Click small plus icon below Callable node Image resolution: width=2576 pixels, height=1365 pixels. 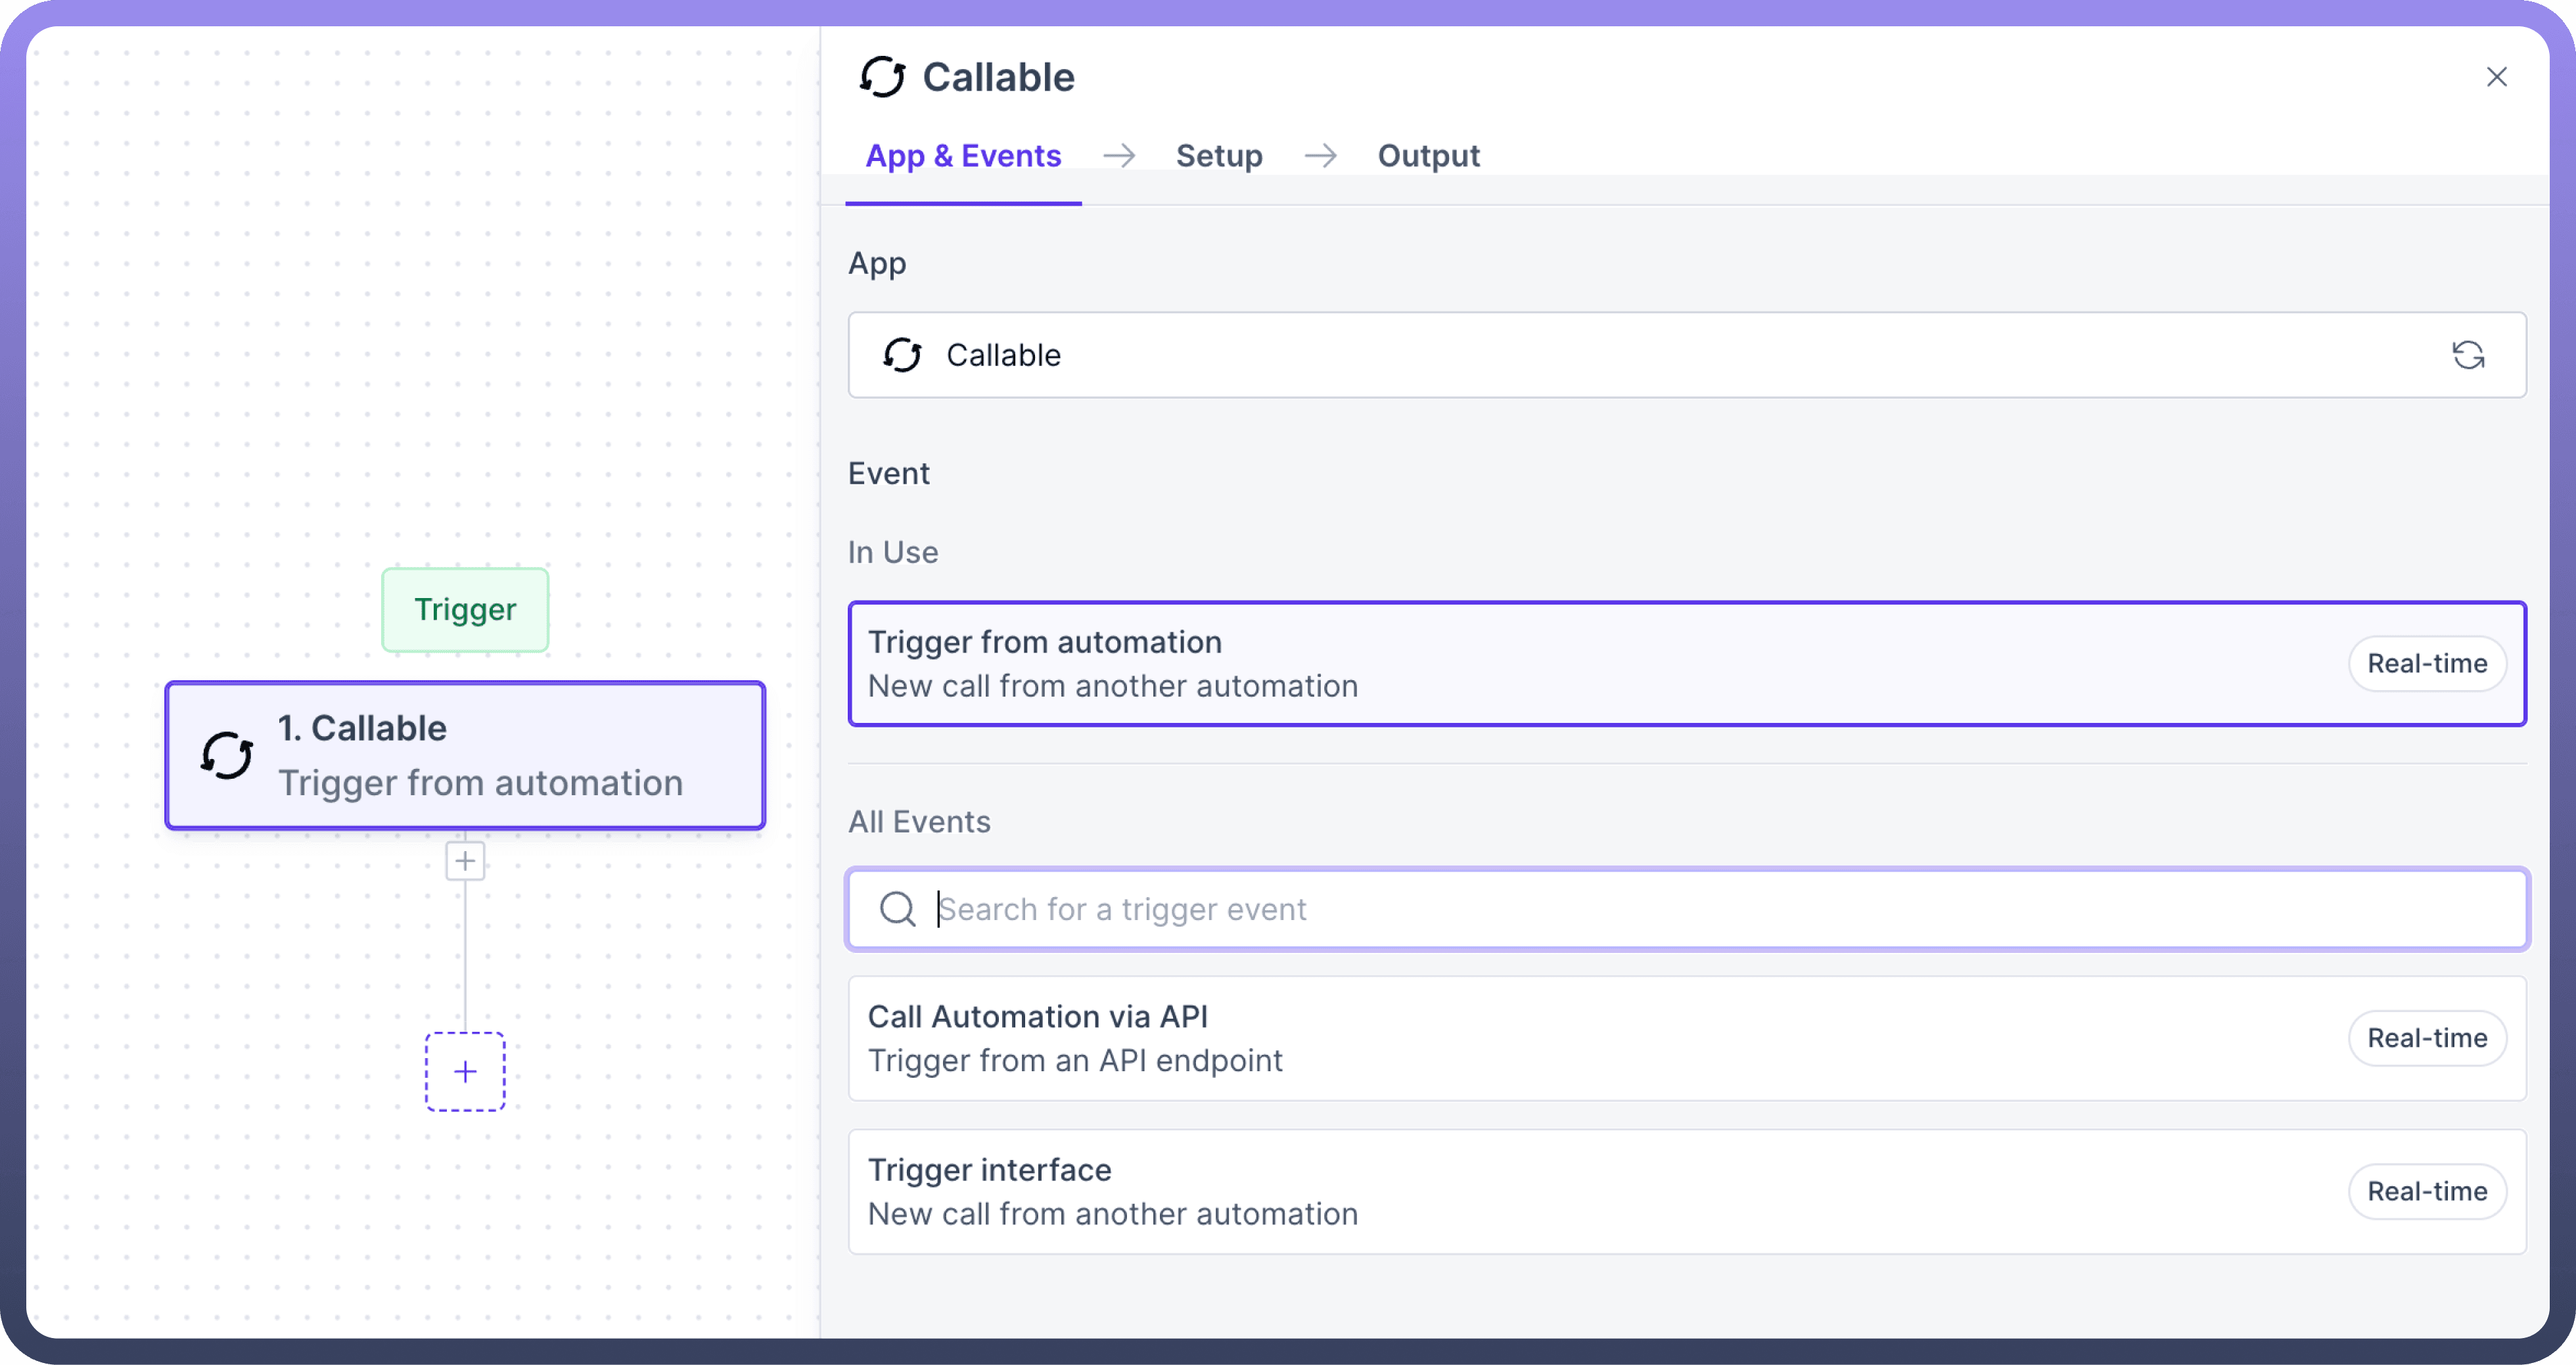465,861
